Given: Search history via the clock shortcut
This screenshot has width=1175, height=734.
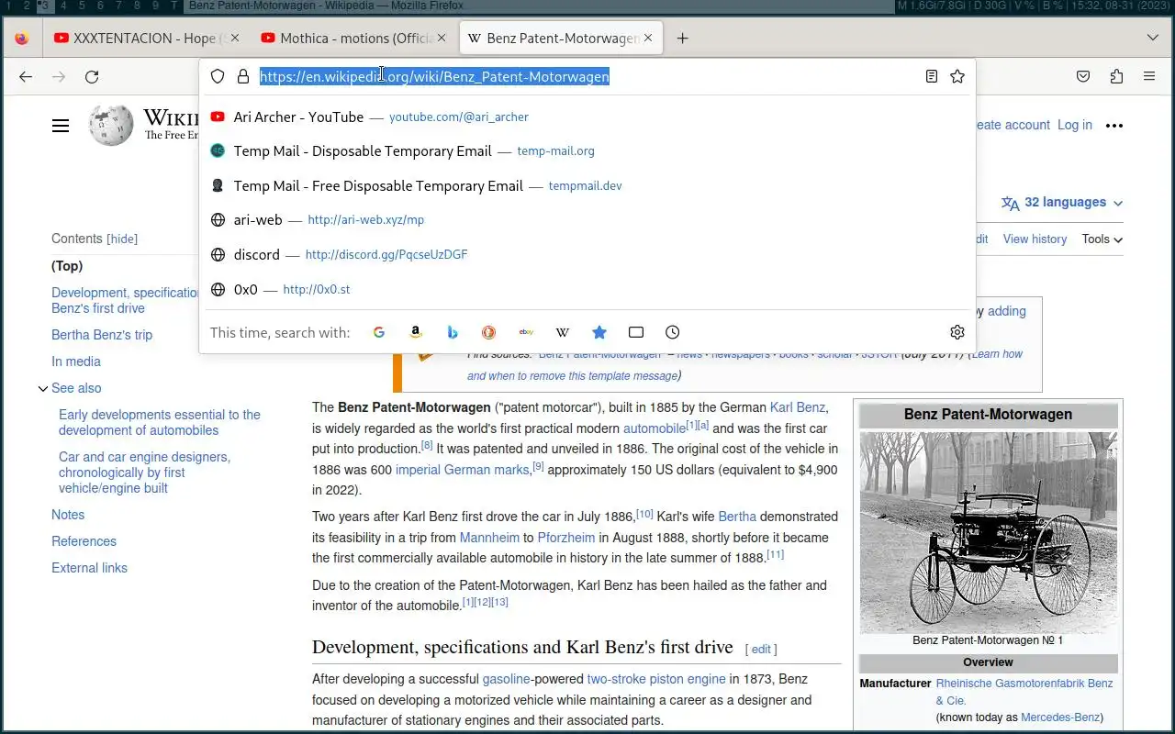Looking at the screenshot, I should 673,332.
